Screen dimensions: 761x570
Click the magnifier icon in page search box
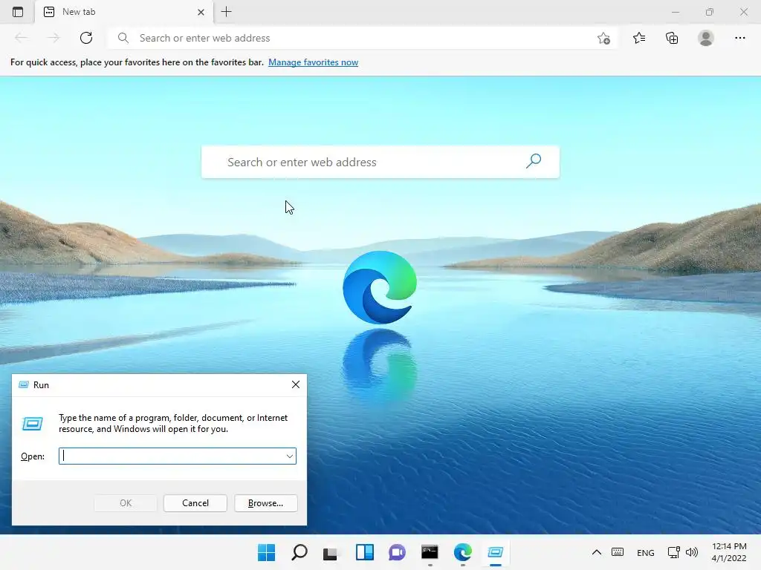[534, 161]
